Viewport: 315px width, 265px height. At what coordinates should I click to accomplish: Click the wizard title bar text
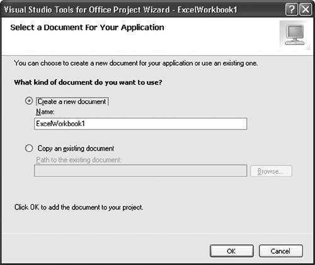click(120, 9)
